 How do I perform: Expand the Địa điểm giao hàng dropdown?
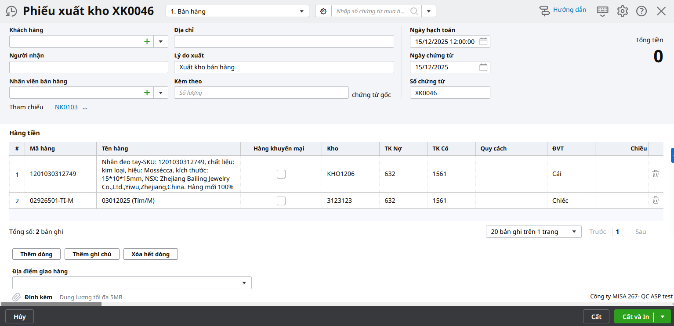point(244,283)
